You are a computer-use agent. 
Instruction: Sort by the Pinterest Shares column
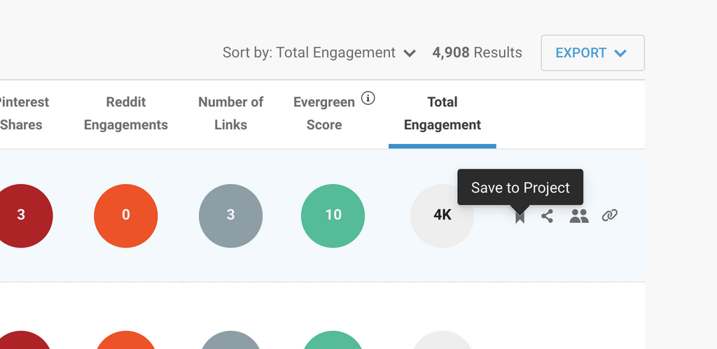point(22,113)
